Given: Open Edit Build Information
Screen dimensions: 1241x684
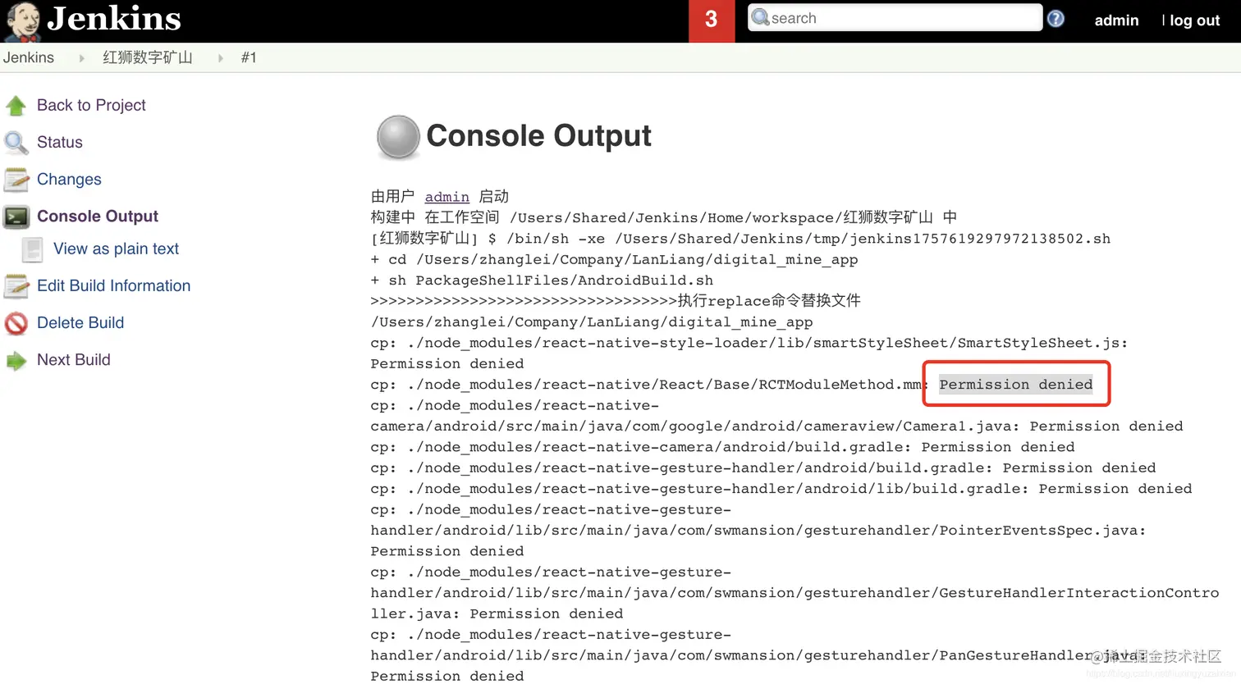Looking at the screenshot, I should [113, 285].
